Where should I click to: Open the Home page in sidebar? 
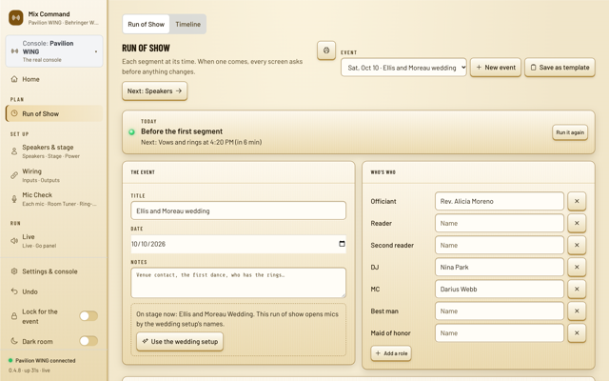54,79
